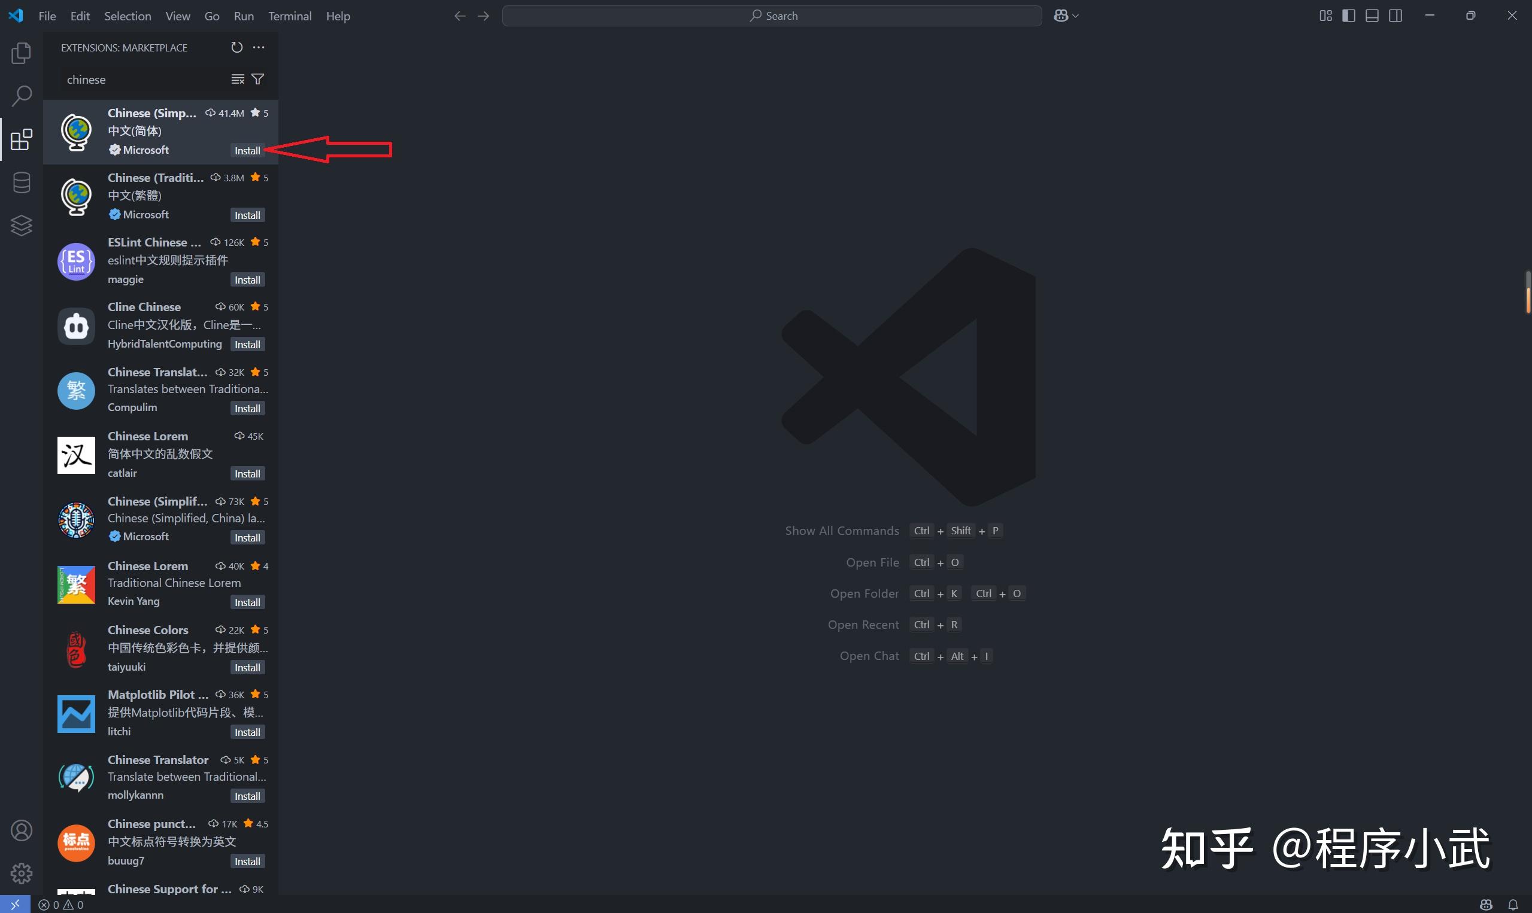Image resolution: width=1532 pixels, height=913 pixels.
Task: Install Chinese Lorem by catlair
Action: point(247,474)
